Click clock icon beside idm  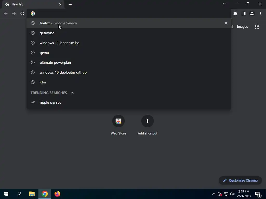[33, 82]
